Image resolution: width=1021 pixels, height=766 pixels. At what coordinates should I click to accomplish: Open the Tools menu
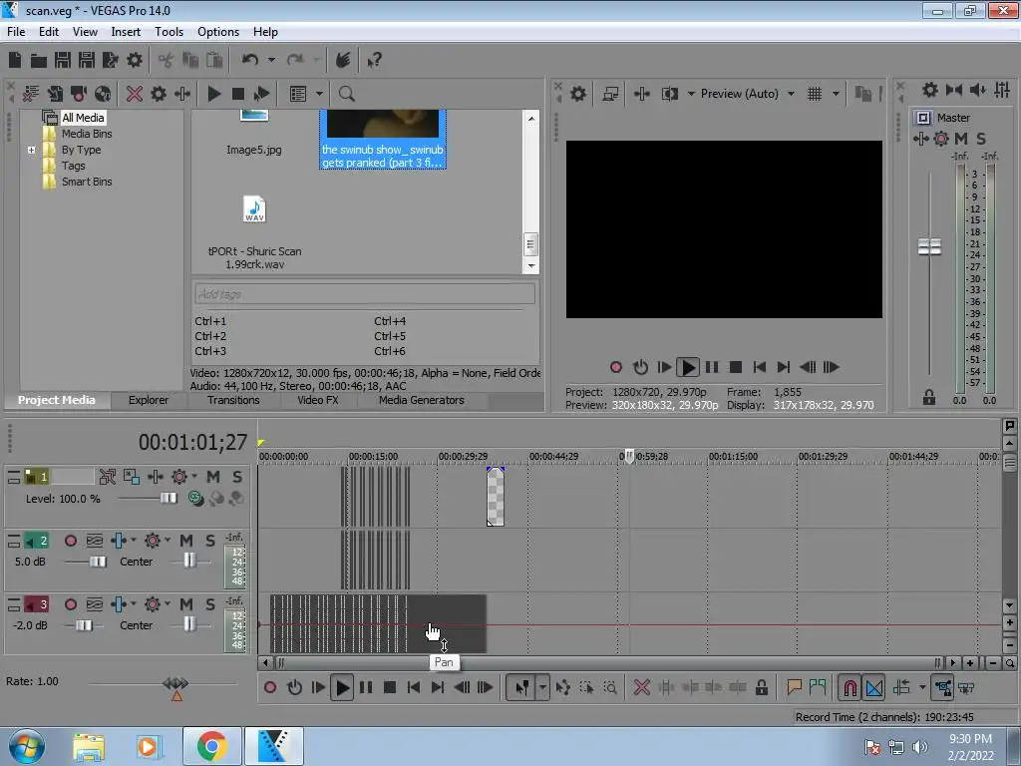169,32
